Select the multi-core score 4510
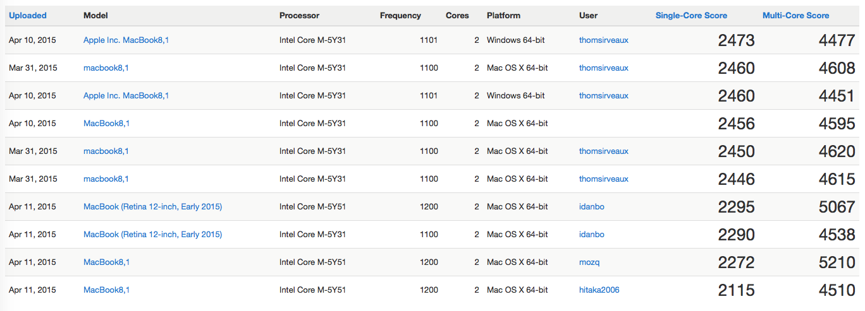 pos(837,290)
